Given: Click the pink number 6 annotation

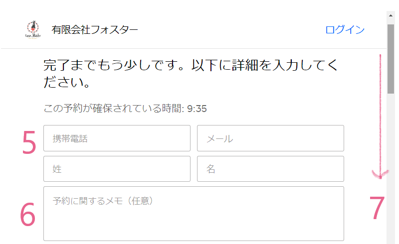Looking at the screenshot, I should [x=27, y=214].
